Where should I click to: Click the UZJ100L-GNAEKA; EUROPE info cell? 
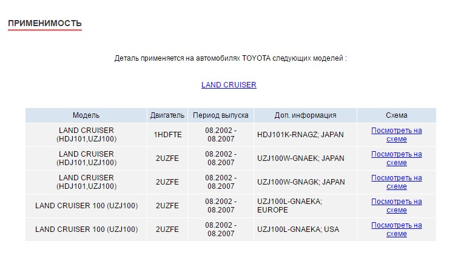coord(306,206)
